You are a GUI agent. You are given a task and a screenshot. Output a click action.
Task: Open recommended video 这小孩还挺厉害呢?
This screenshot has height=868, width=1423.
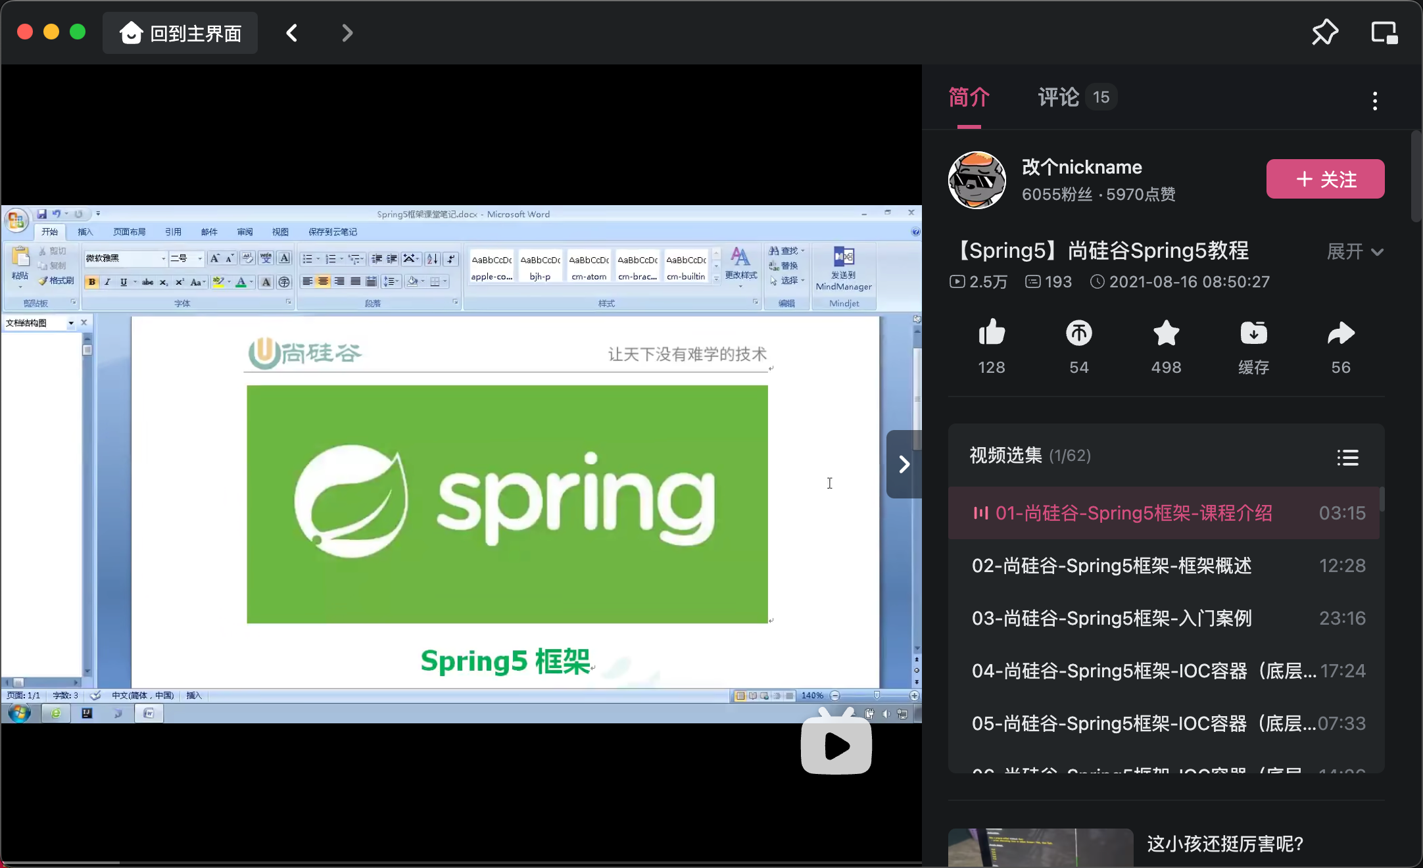1225,844
